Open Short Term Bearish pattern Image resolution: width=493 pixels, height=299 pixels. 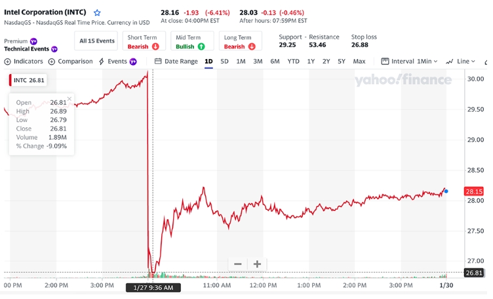click(x=144, y=42)
